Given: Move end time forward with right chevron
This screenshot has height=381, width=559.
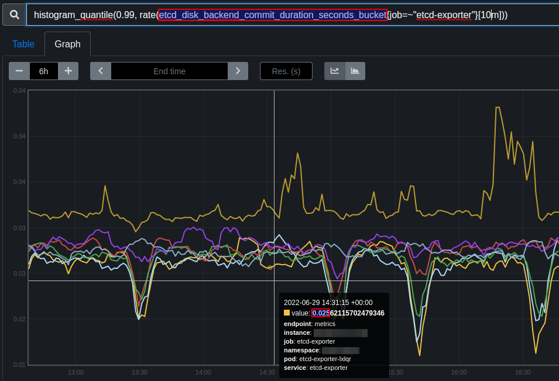Looking at the screenshot, I should point(238,71).
